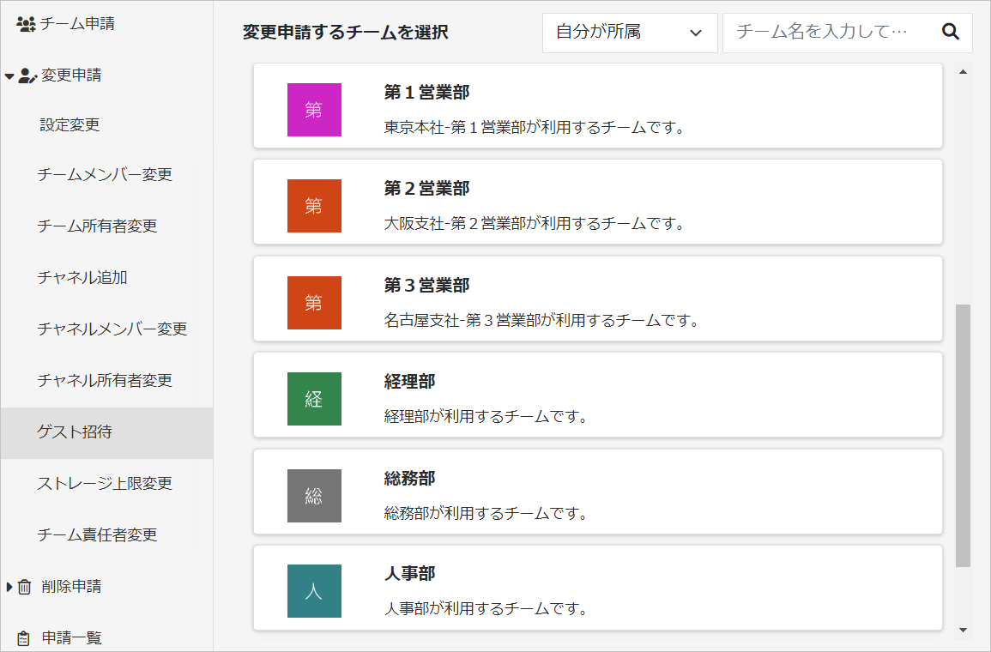
Task: Expand the 削除申請 section
Action: point(10,586)
